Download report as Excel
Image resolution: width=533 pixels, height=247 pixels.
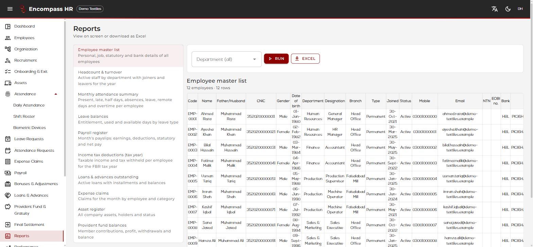pyautogui.click(x=305, y=59)
